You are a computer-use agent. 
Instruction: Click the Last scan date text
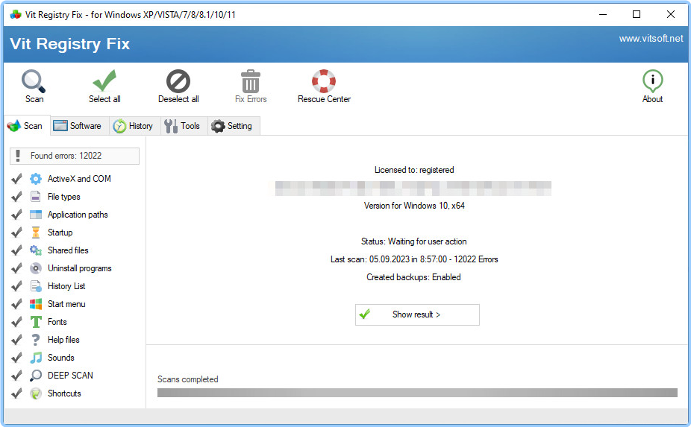tap(414, 259)
